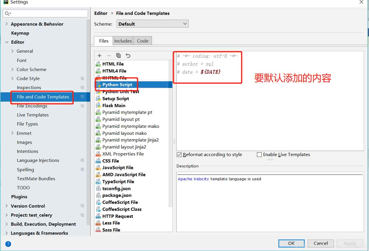Uncheck Reformat according to style
Image resolution: width=369 pixels, height=251 pixels.
[179, 155]
